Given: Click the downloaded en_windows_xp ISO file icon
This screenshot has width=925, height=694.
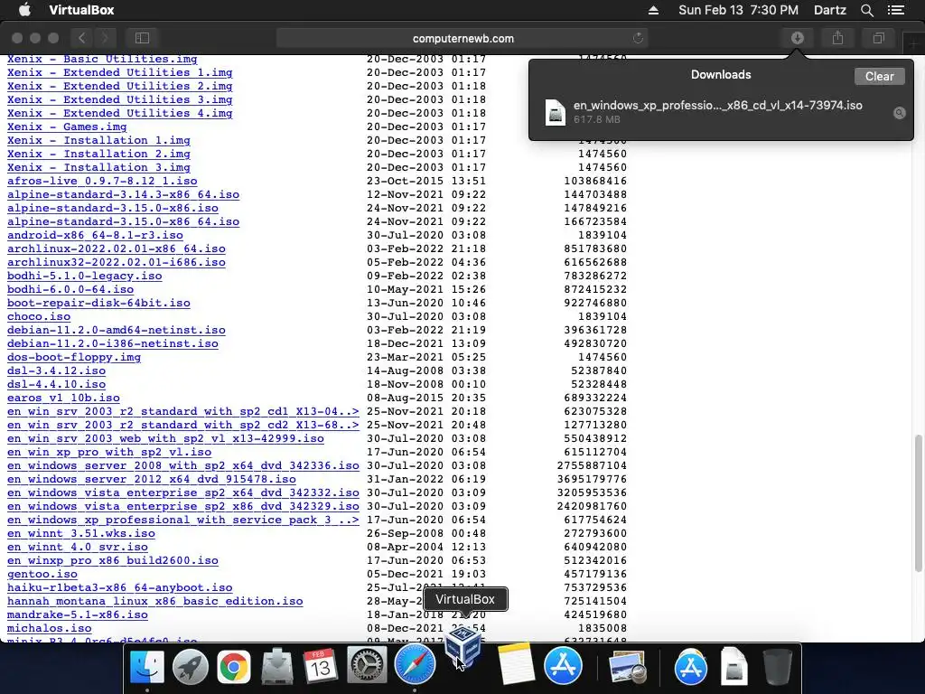Looking at the screenshot, I should click(556, 112).
